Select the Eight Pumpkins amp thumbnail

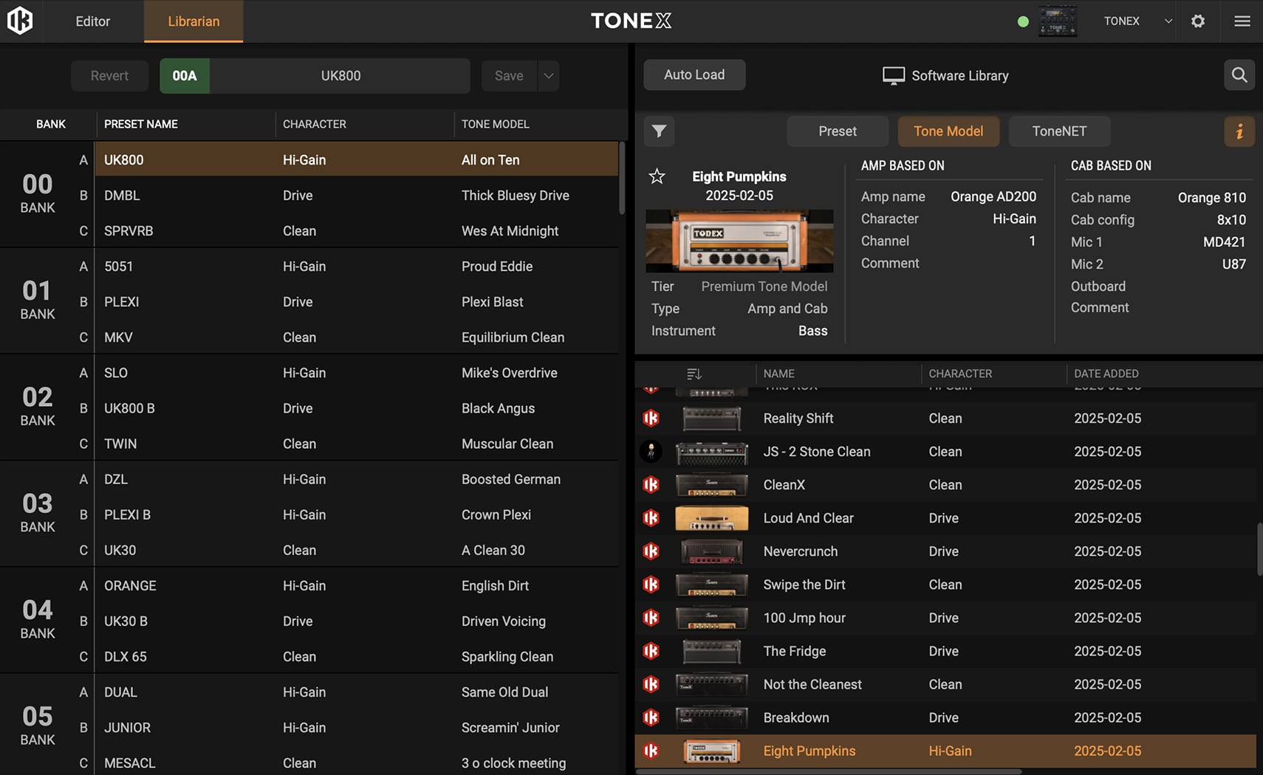(x=739, y=241)
